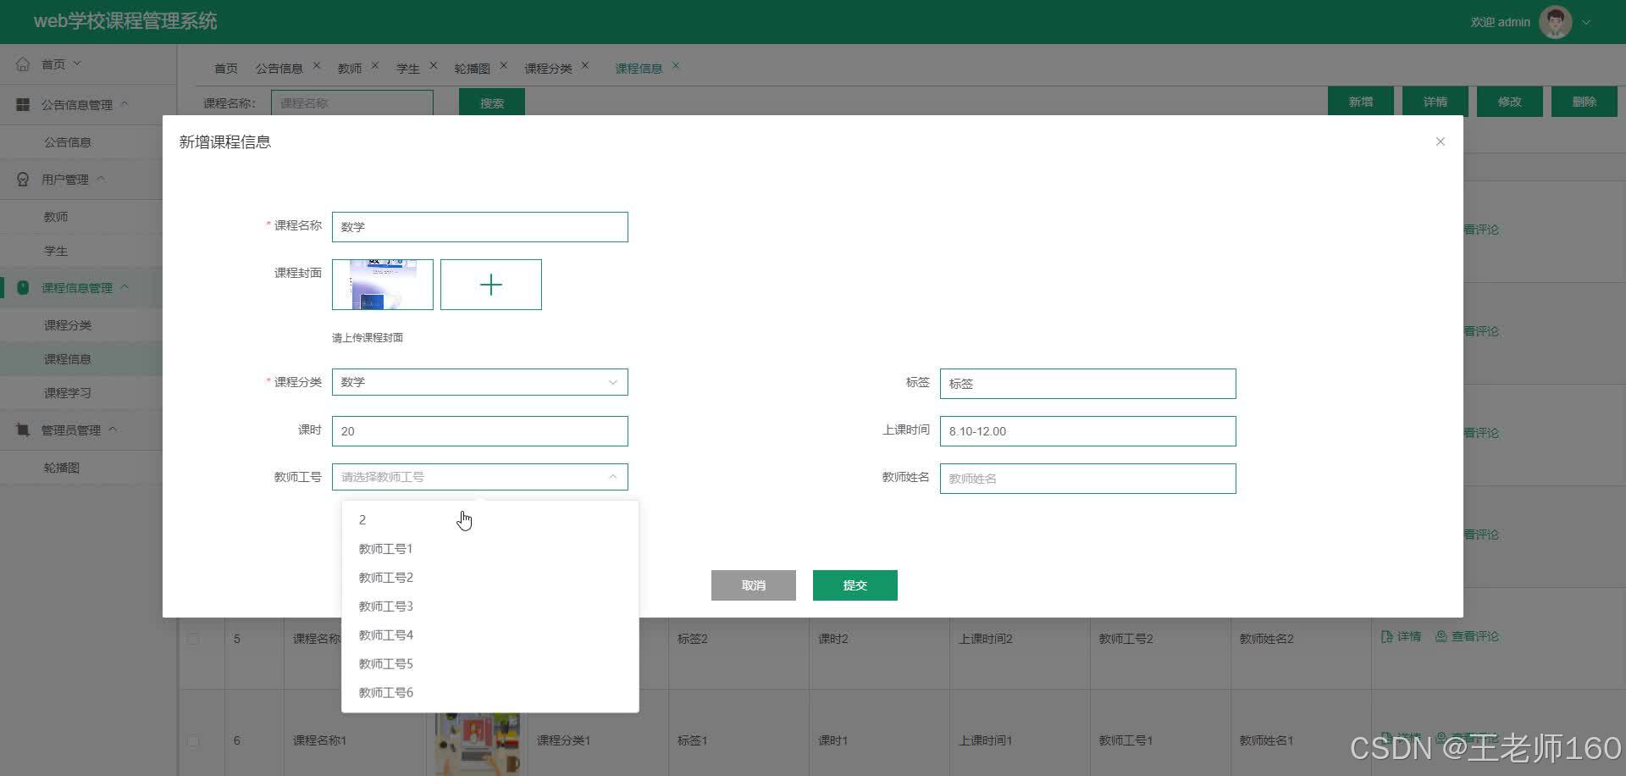Click the 删除 button
Screen dimensions: 1626x776
click(x=1585, y=102)
